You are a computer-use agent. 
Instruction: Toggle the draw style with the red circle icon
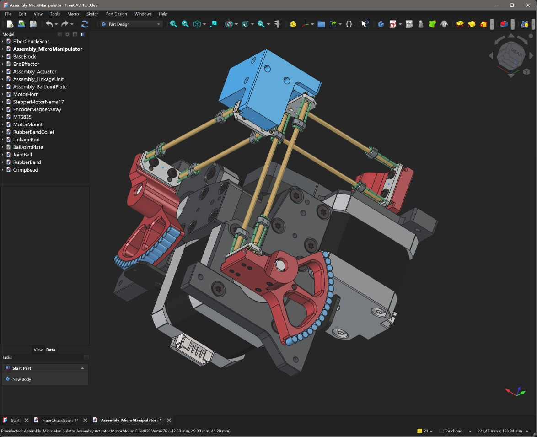(x=229, y=24)
